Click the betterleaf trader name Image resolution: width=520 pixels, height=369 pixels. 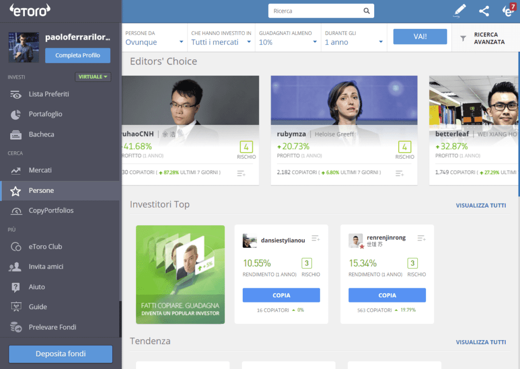click(x=451, y=134)
